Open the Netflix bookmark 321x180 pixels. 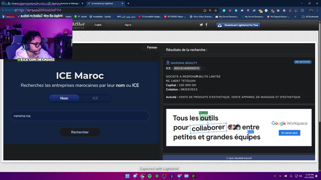[66, 17]
